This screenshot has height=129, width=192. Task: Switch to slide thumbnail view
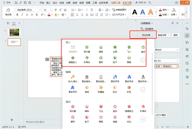coord(14,23)
